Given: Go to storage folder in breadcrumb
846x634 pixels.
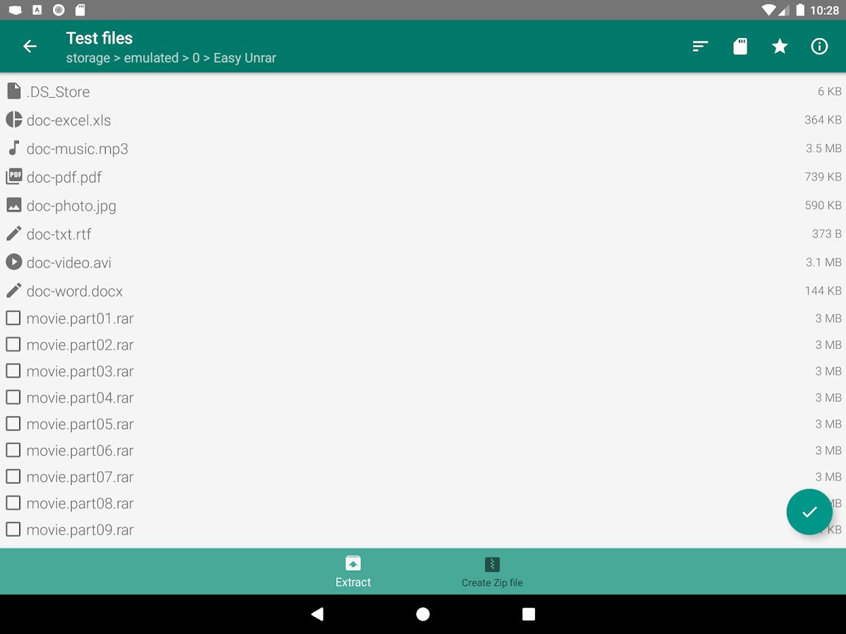Looking at the screenshot, I should [88, 58].
